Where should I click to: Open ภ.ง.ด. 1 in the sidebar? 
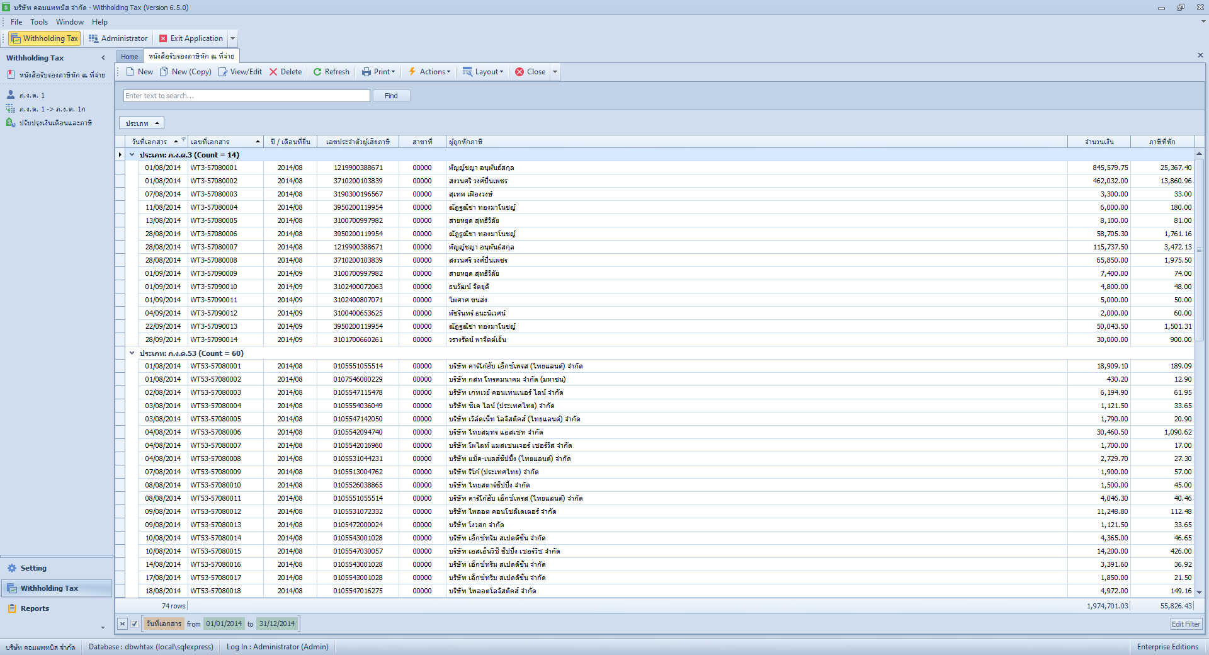(26, 95)
